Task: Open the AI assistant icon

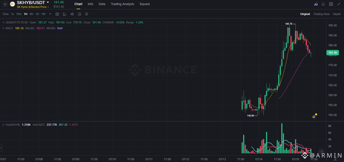Action: tap(316, 4)
